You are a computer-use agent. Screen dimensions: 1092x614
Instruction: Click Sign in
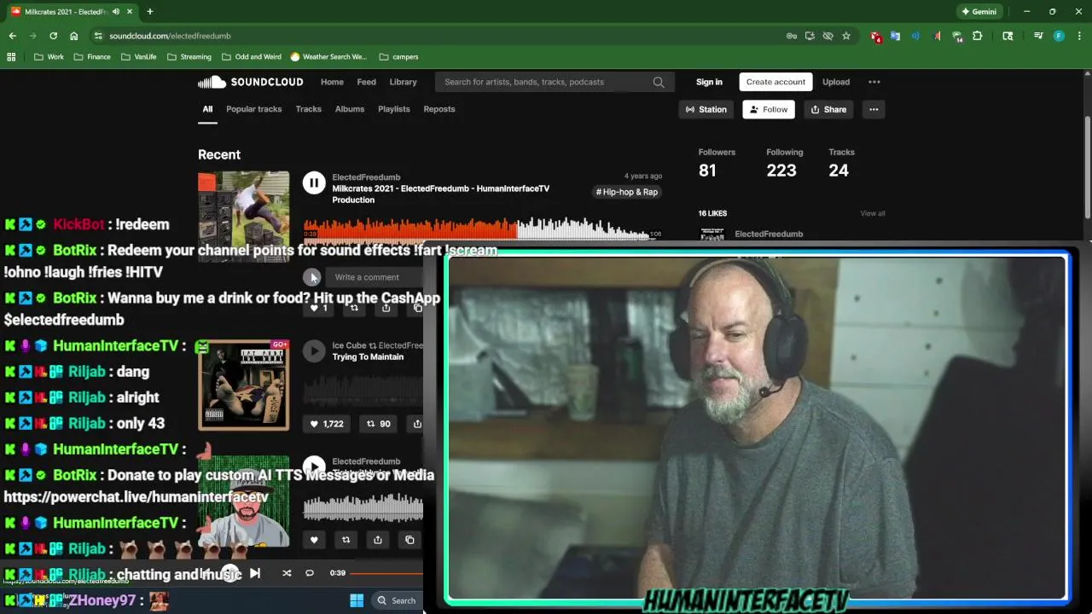click(709, 82)
